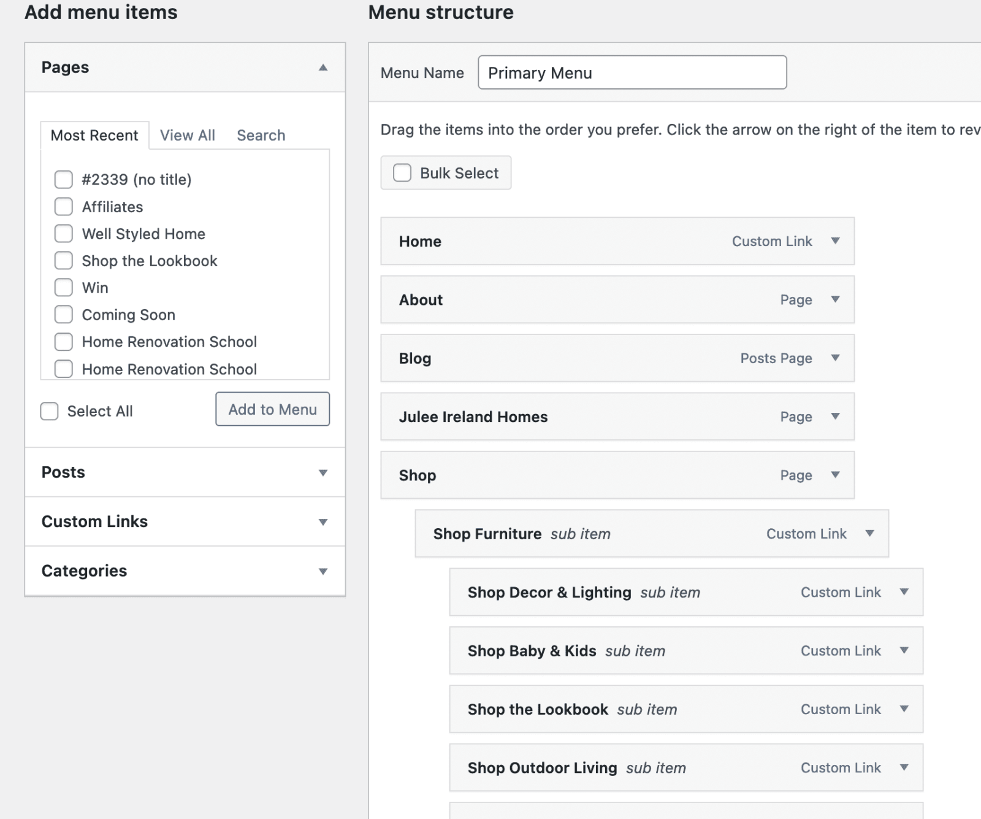The height and width of the screenshot is (819, 981).
Task: Open the Search tab in Pages
Action: coord(261,136)
